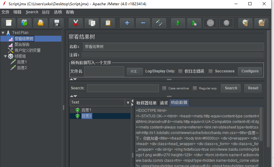This screenshot has height=167, width=274.
Task: Select 百度1 sampler in the left tree
Action: tap(22, 62)
